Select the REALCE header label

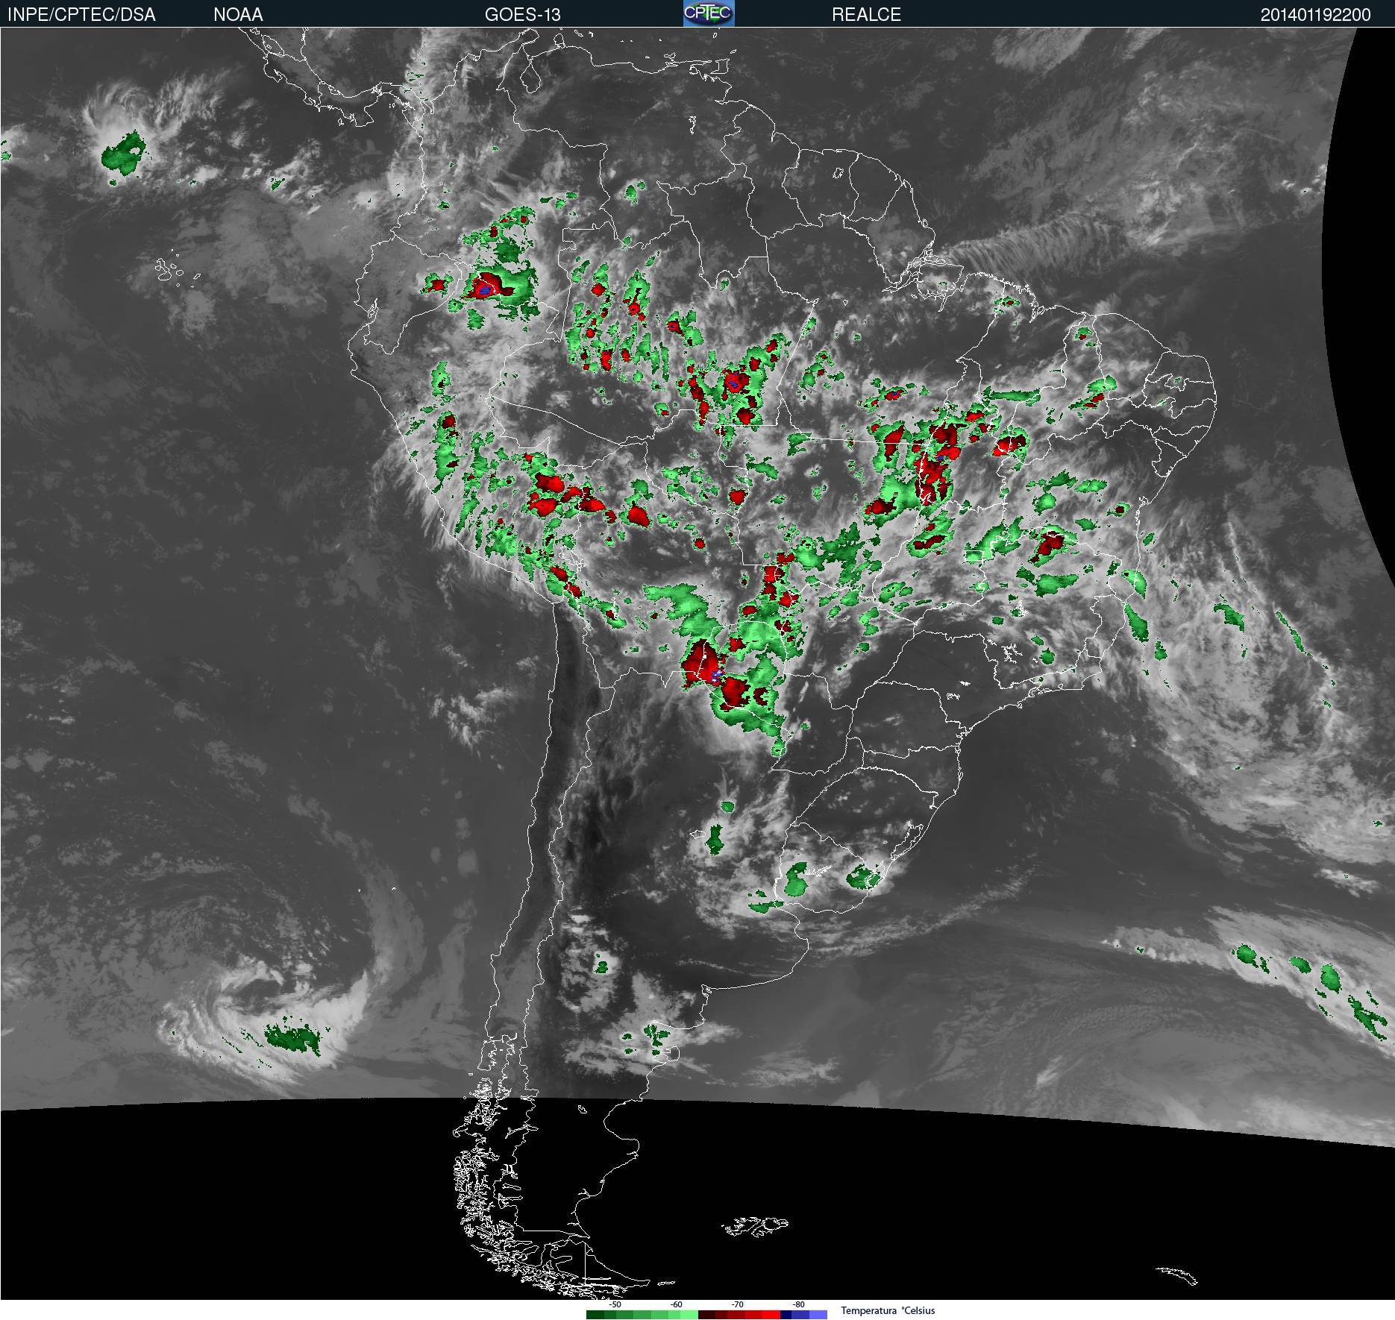tap(866, 15)
